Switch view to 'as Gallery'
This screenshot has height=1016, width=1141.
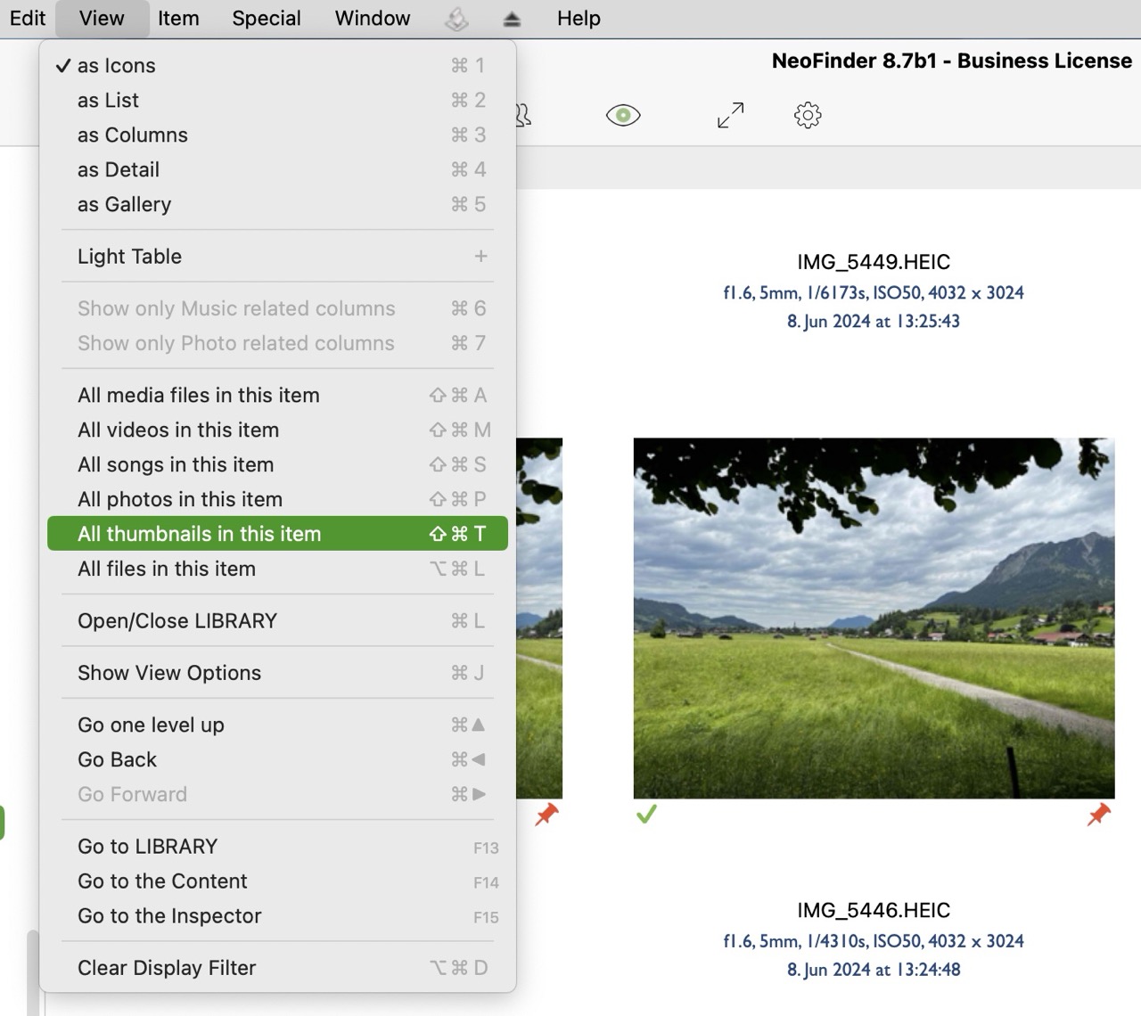(124, 205)
